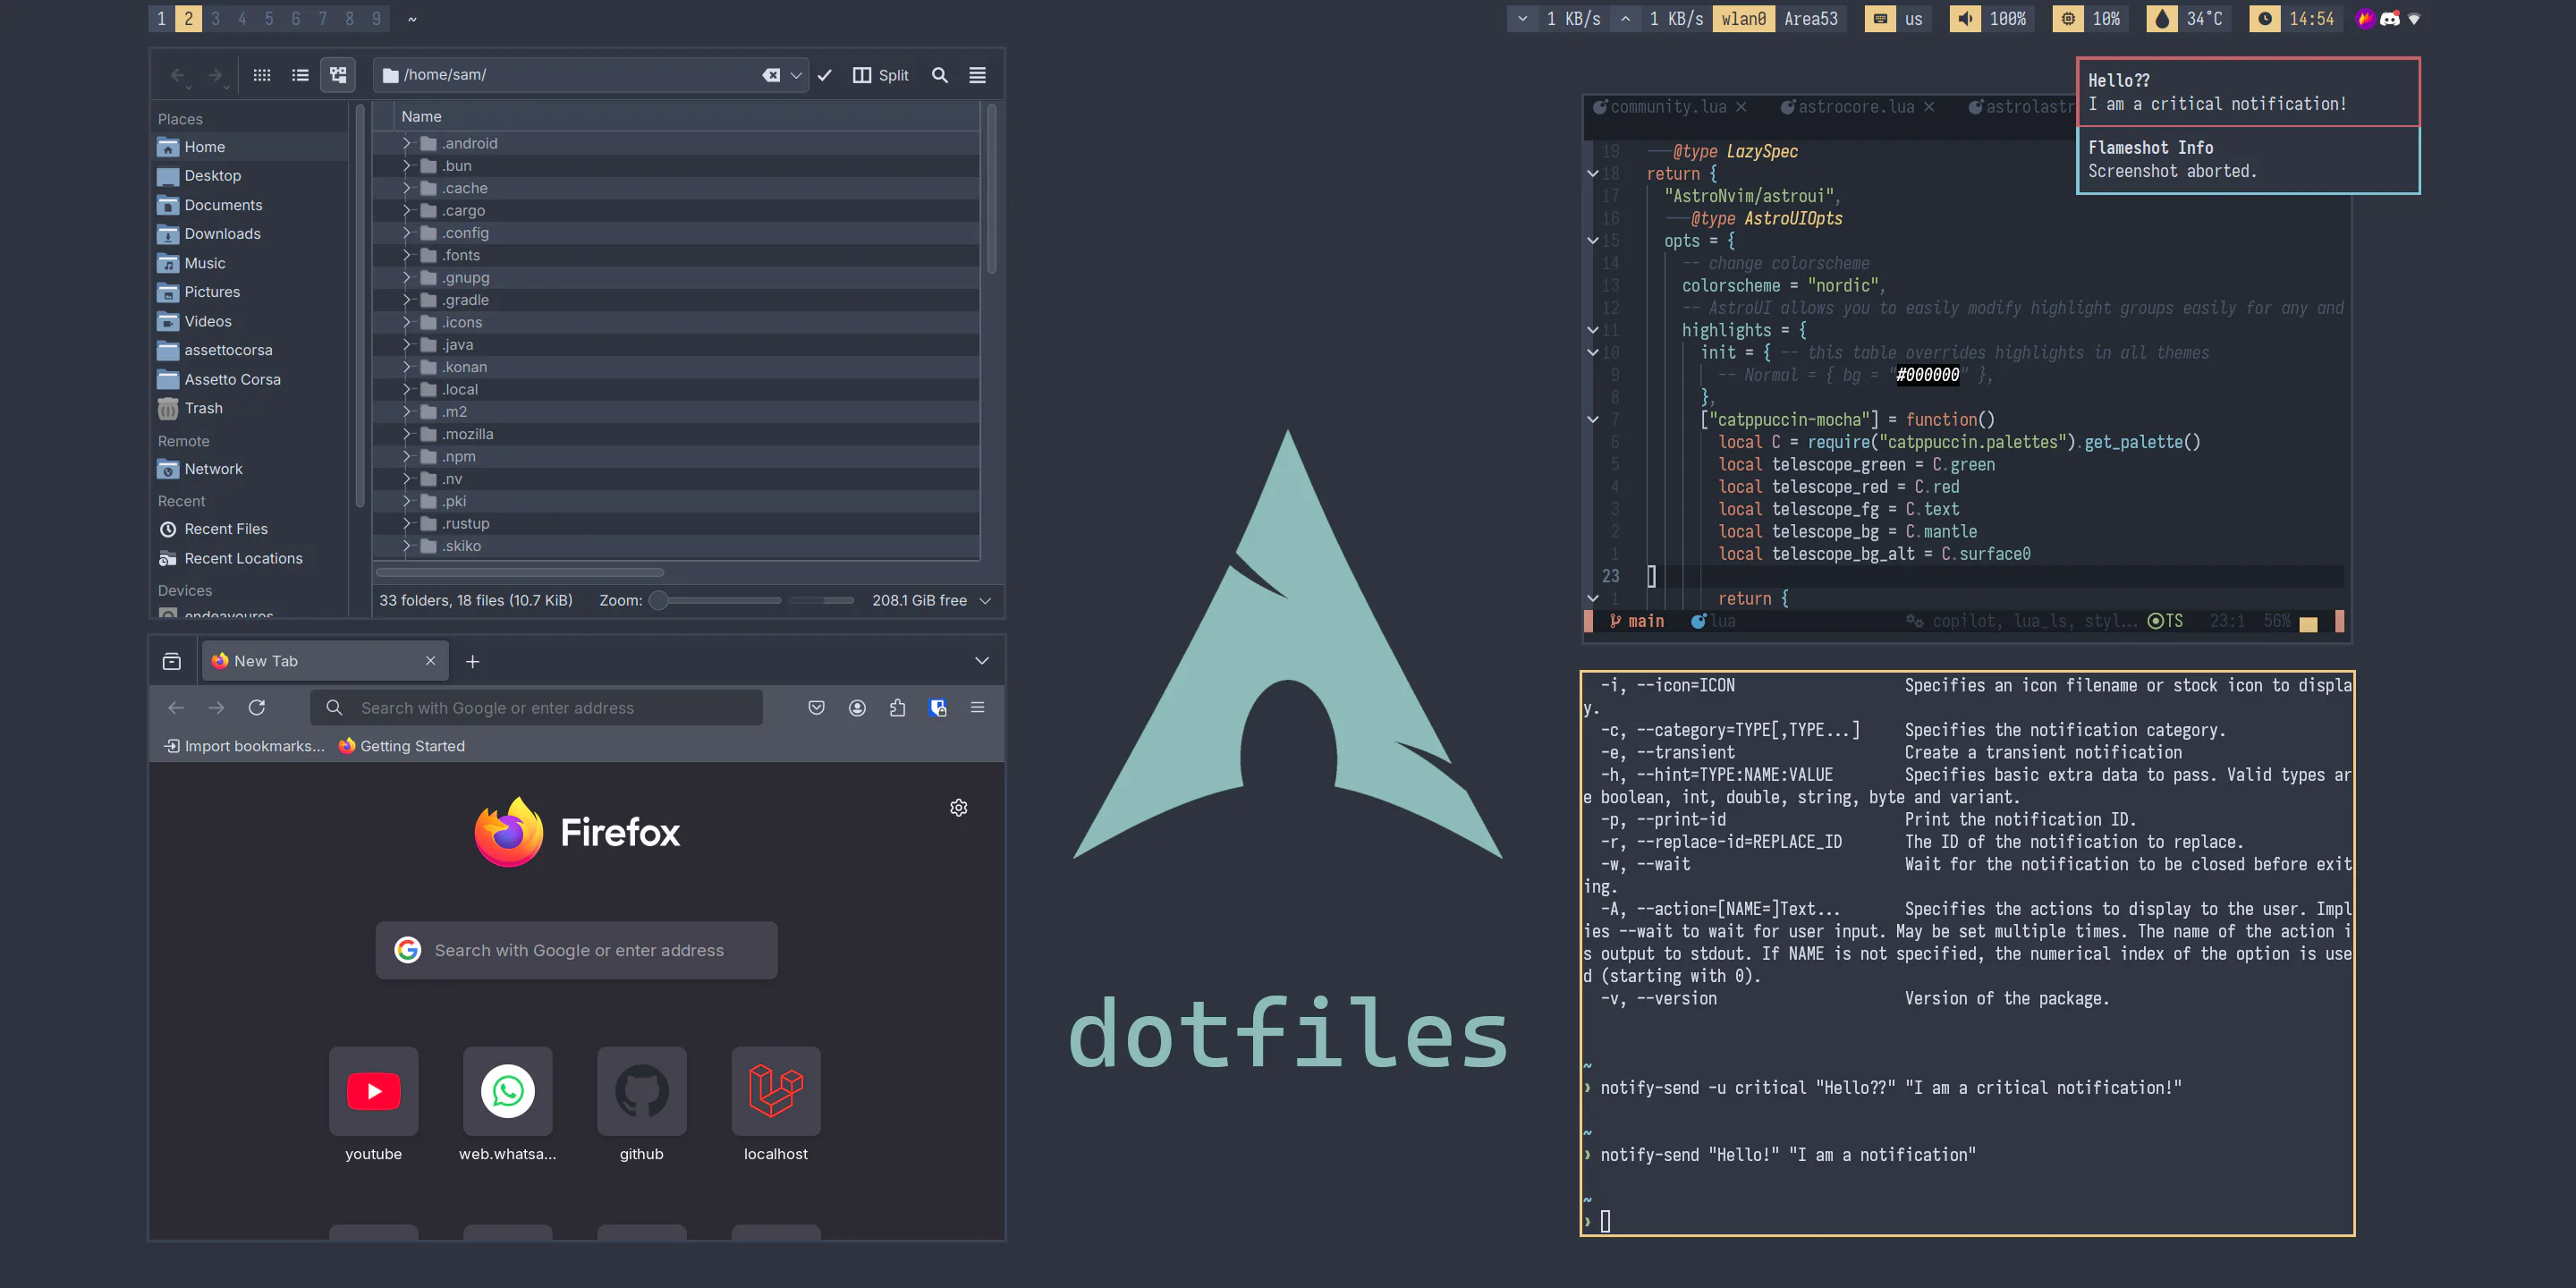The width and height of the screenshot is (2576, 1288).
Task: Switch to workspace 3 in the bar
Action: (215, 19)
